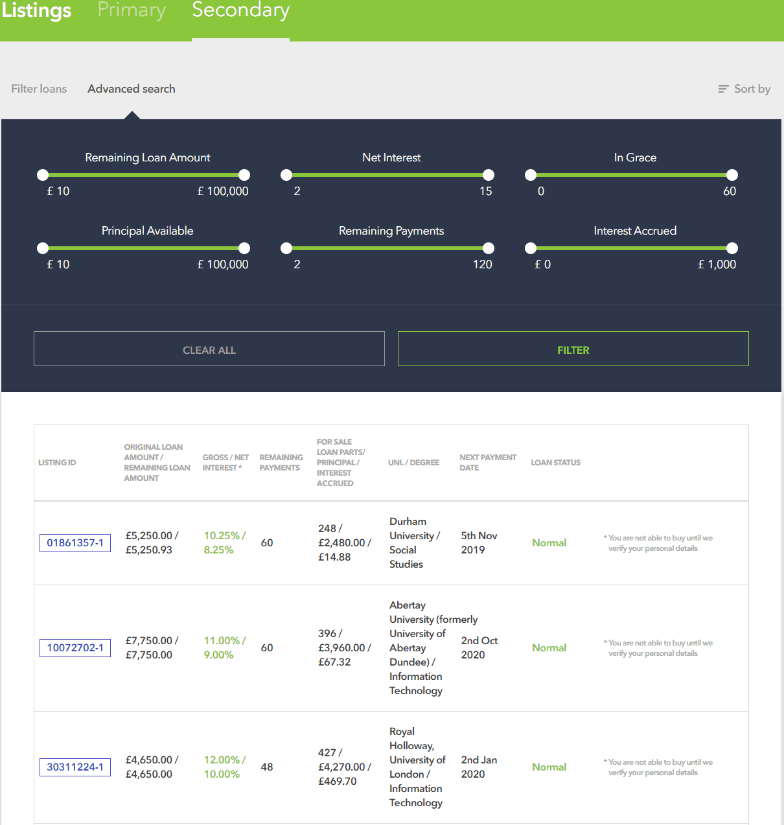Click Remaining Loan Amount maximum slider handle
This screenshot has width=784, height=825.
pyautogui.click(x=244, y=175)
